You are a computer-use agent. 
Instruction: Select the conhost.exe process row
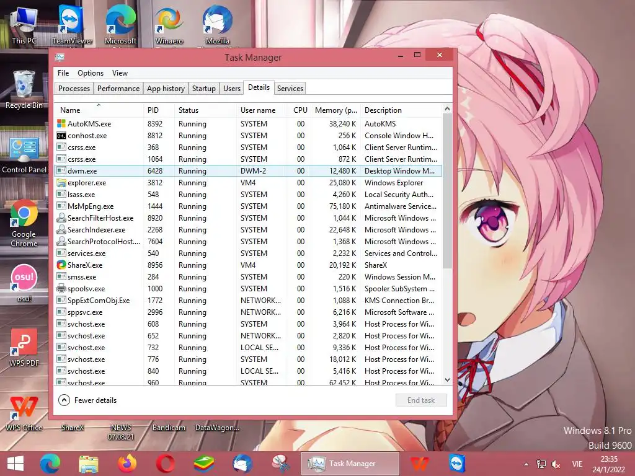pos(248,136)
